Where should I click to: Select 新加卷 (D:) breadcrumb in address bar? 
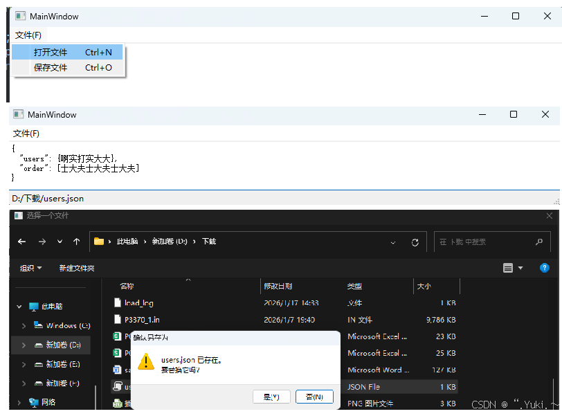(x=170, y=242)
